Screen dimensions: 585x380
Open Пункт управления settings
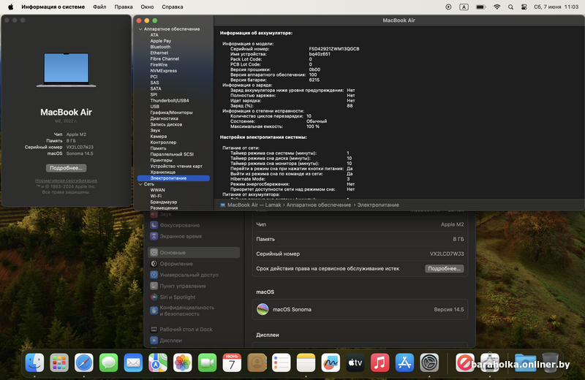(x=178, y=286)
